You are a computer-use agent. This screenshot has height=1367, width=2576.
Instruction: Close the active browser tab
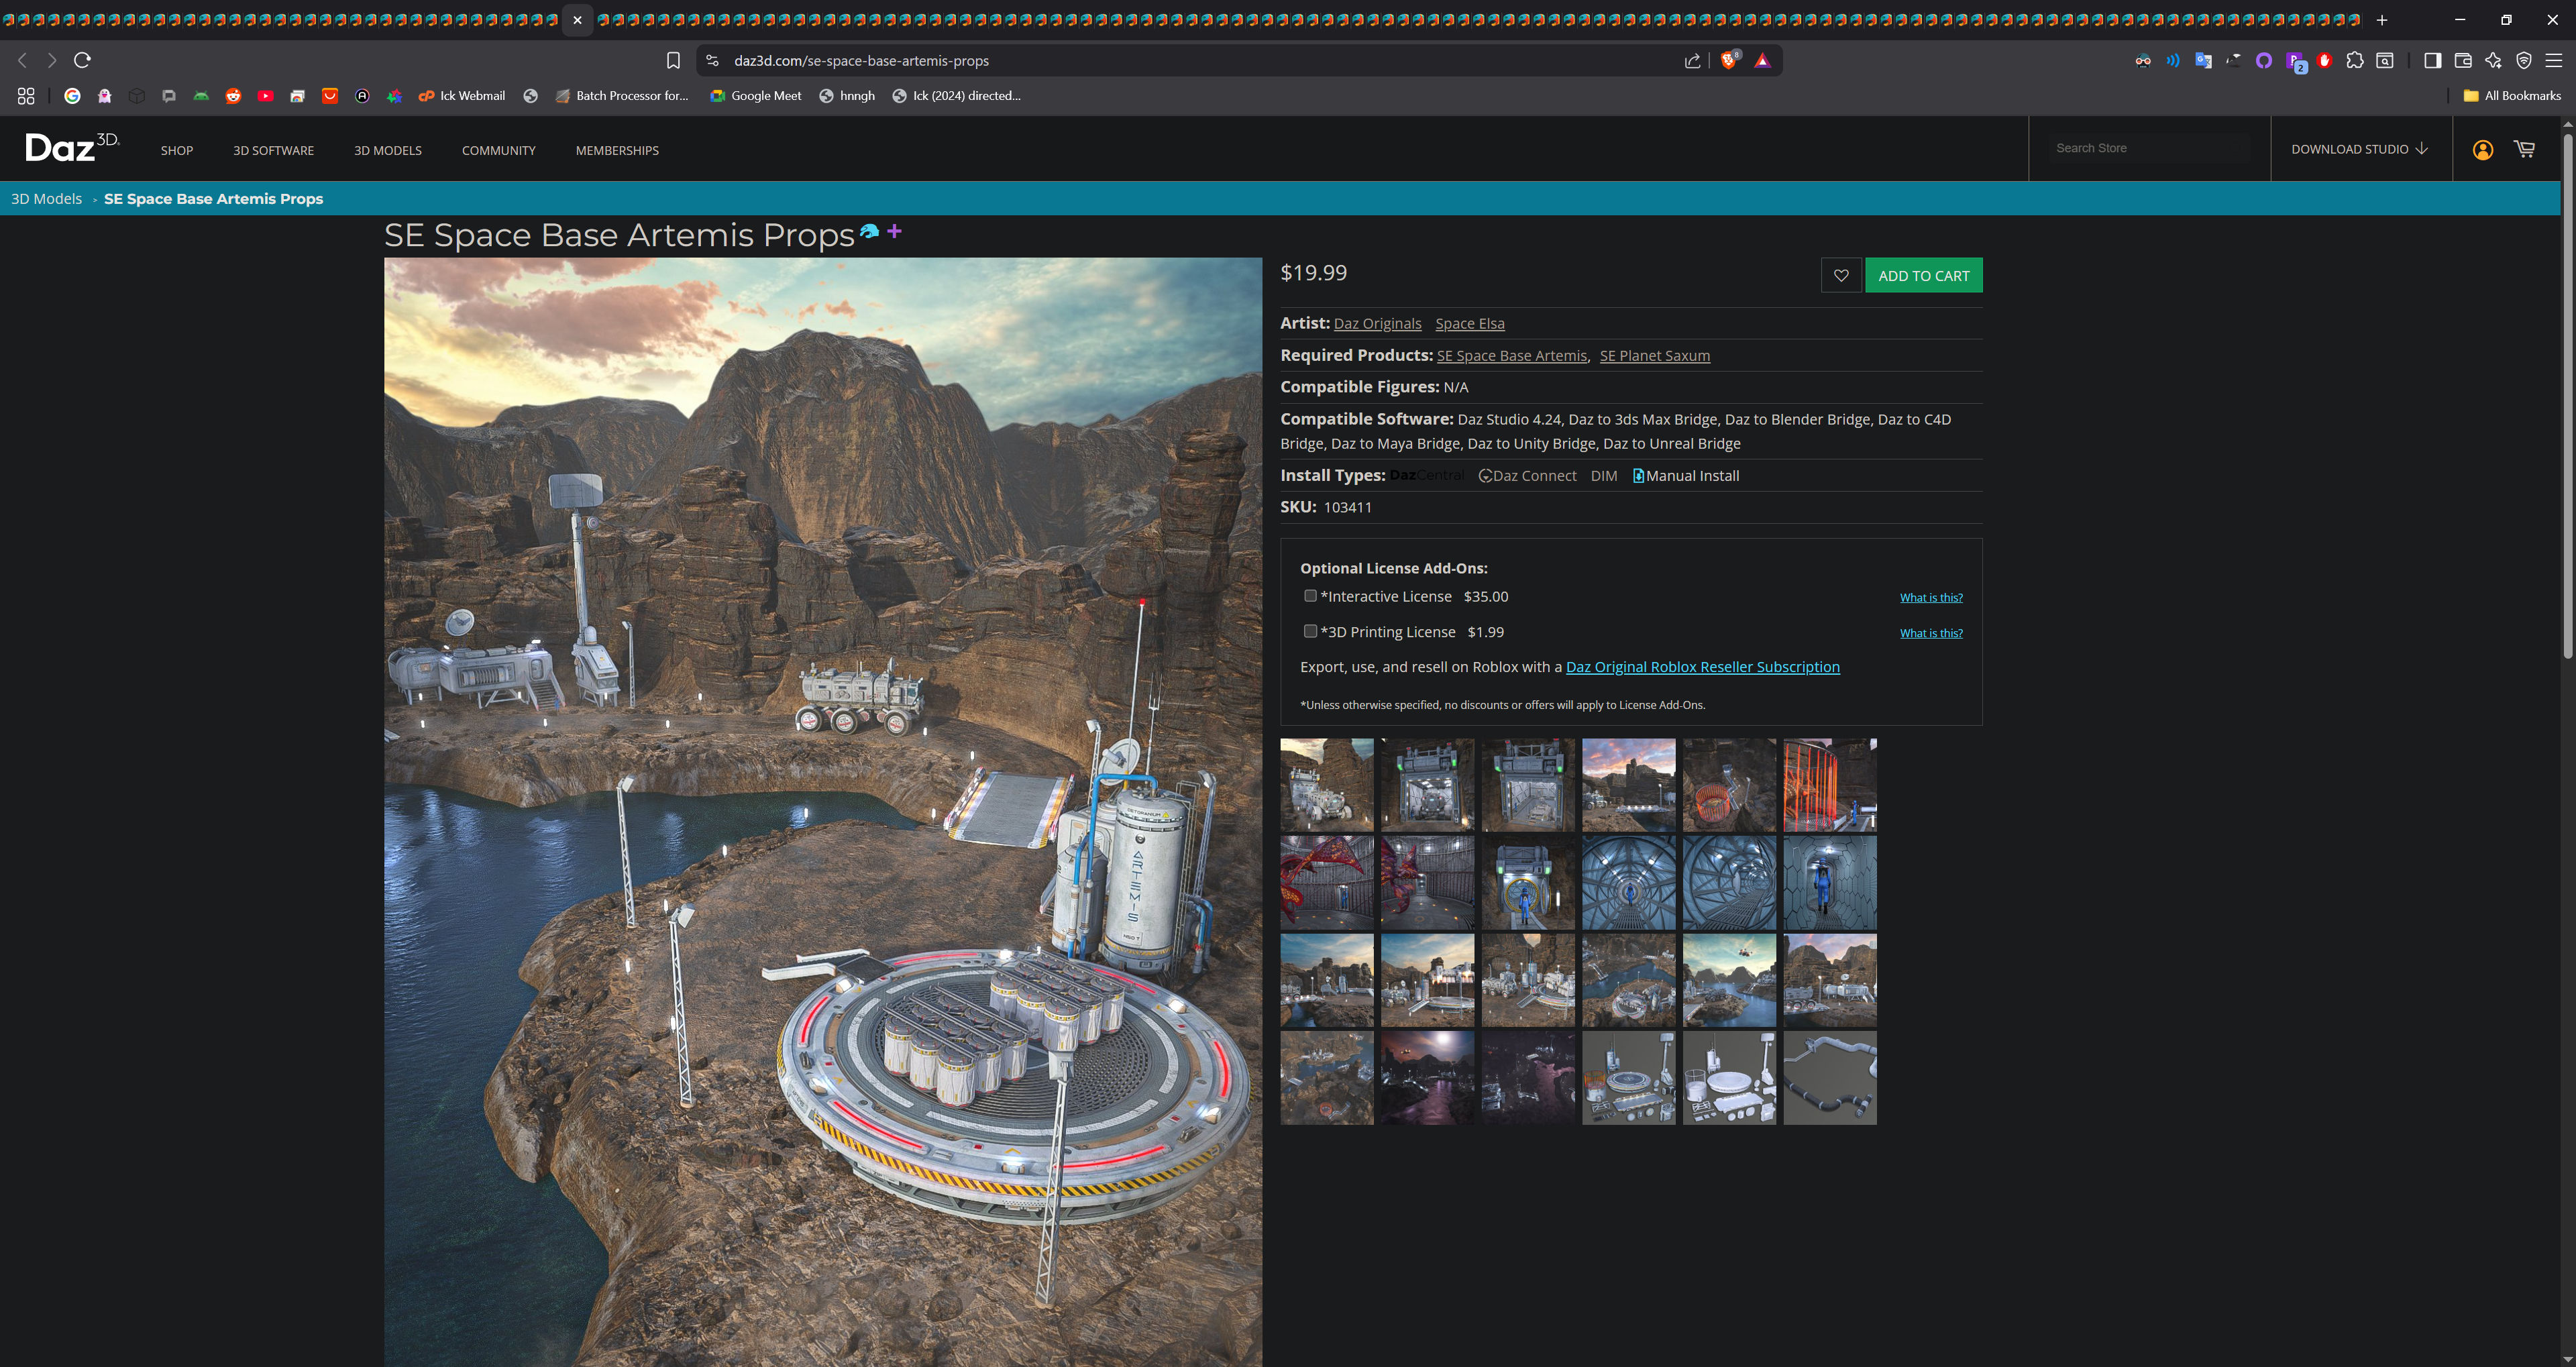[577, 20]
